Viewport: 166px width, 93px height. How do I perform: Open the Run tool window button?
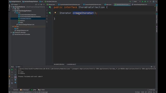tap(34, 90)
